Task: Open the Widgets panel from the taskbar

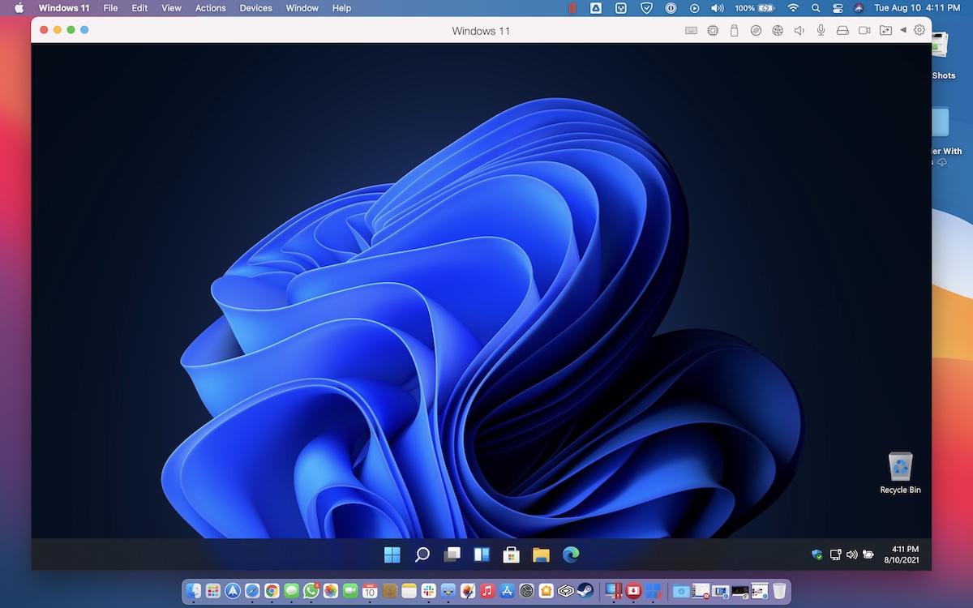Action: (x=482, y=554)
